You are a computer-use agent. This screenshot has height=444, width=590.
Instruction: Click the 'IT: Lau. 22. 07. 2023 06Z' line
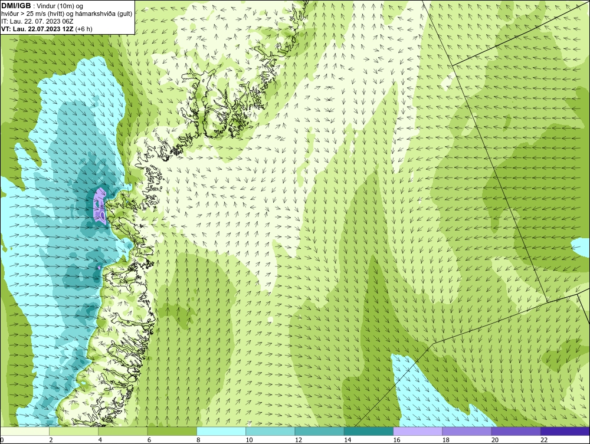(37, 21)
